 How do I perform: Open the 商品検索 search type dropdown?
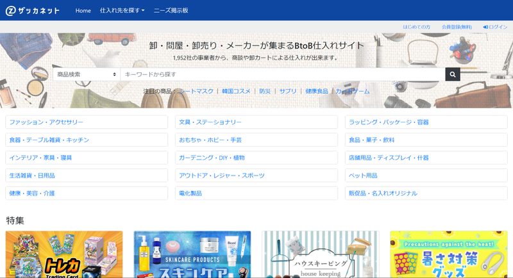coord(87,74)
